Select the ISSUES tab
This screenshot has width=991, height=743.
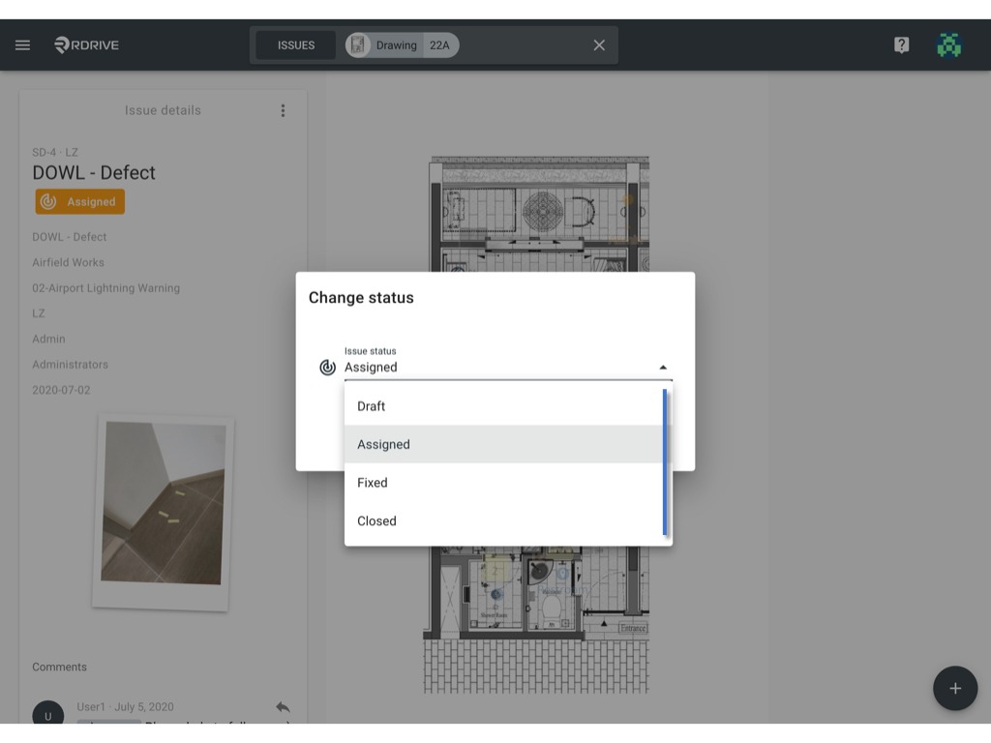click(x=296, y=45)
